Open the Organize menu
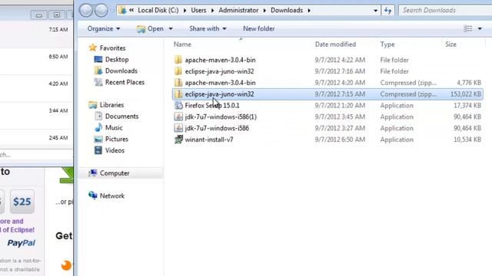This screenshot has width=492, height=276. tap(104, 28)
